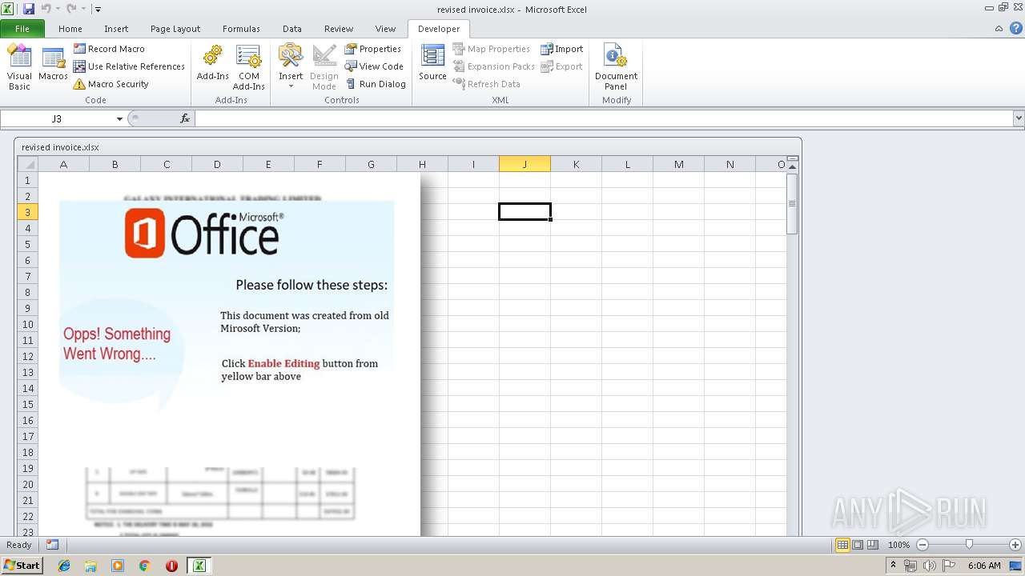Click the Redo button
The image size is (1025, 576).
(x=71, y=9)
